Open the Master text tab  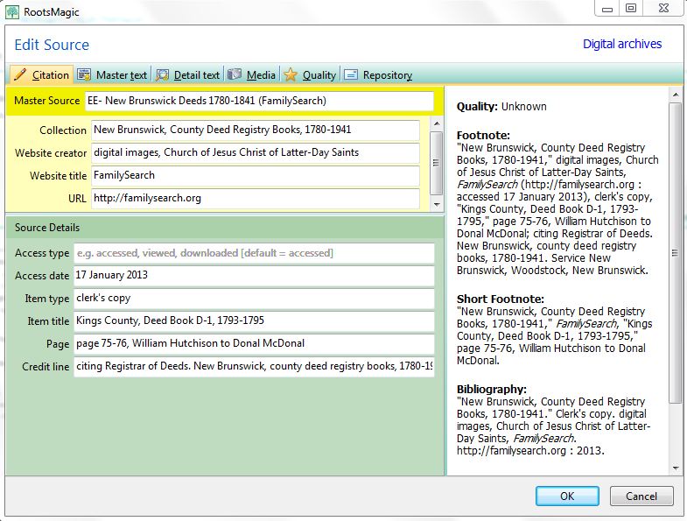click(x=113, y=75)
